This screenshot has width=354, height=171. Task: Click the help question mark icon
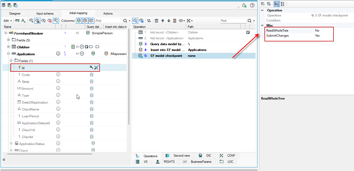252,5
